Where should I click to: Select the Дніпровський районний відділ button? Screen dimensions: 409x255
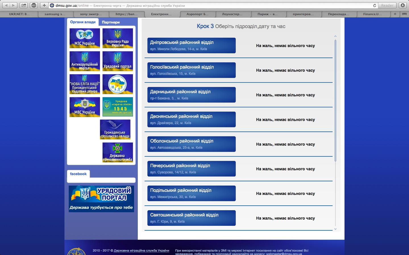coord(192,45)
